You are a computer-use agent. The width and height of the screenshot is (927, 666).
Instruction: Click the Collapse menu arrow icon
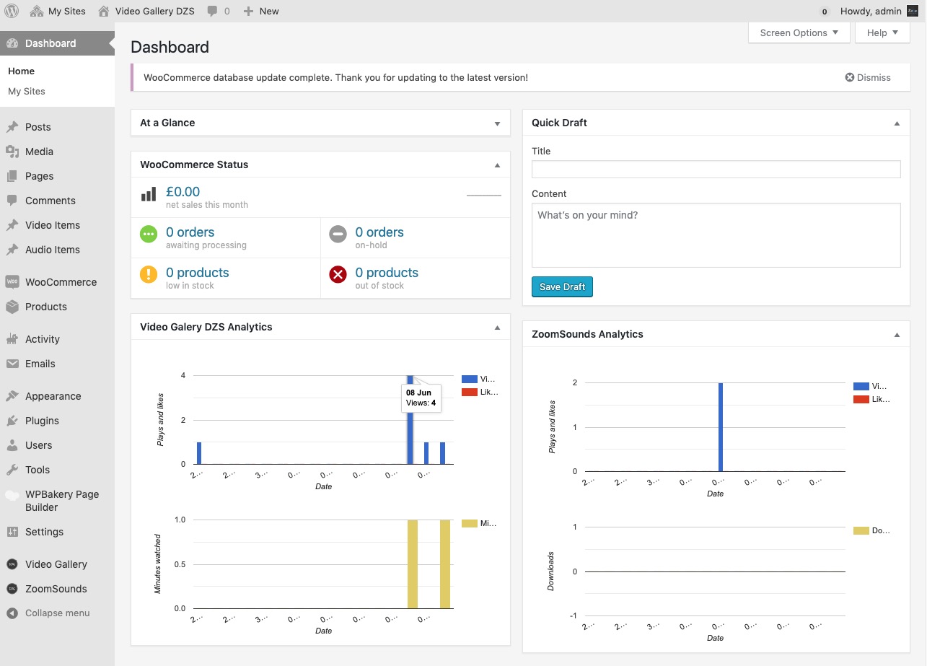click(x=12, y=613)
